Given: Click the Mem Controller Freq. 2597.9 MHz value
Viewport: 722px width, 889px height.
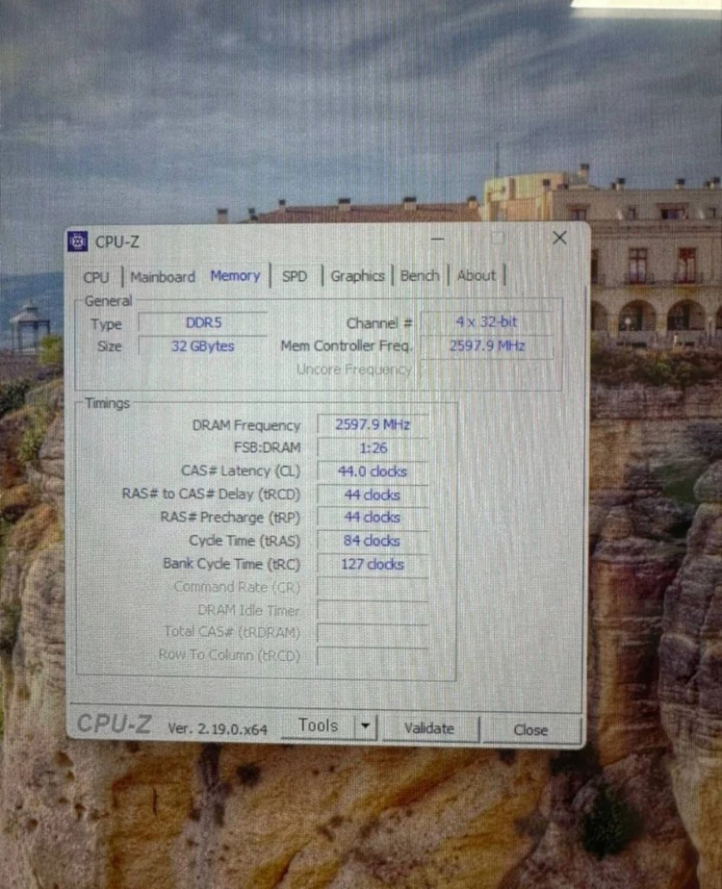Looking at the screenshot, I should [486, 345].
